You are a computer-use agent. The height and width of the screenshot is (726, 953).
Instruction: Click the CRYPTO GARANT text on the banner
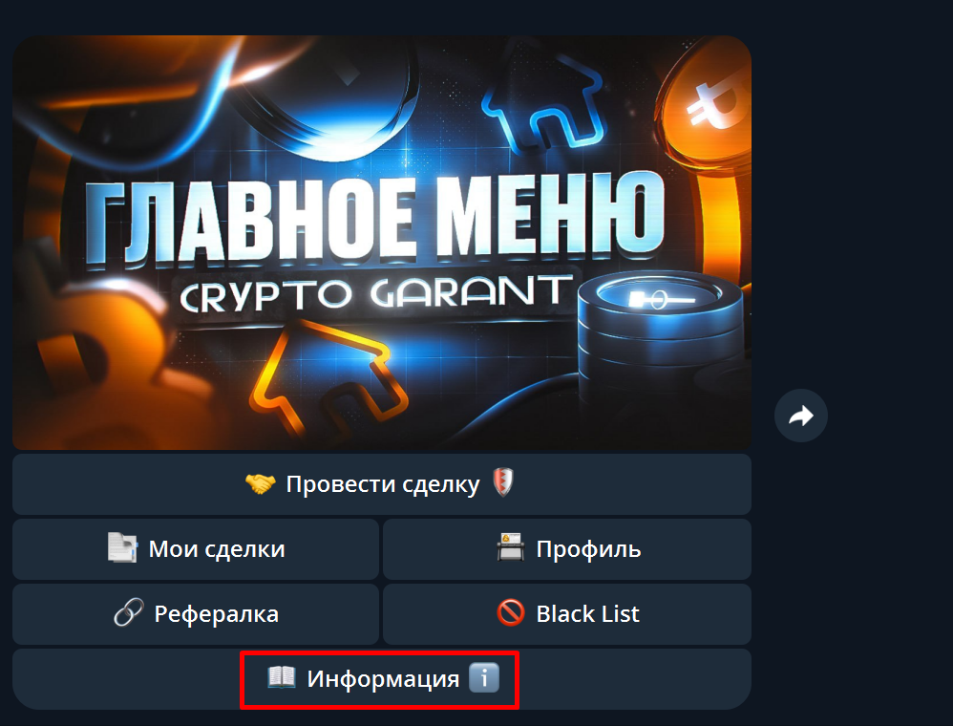point(377,293)
